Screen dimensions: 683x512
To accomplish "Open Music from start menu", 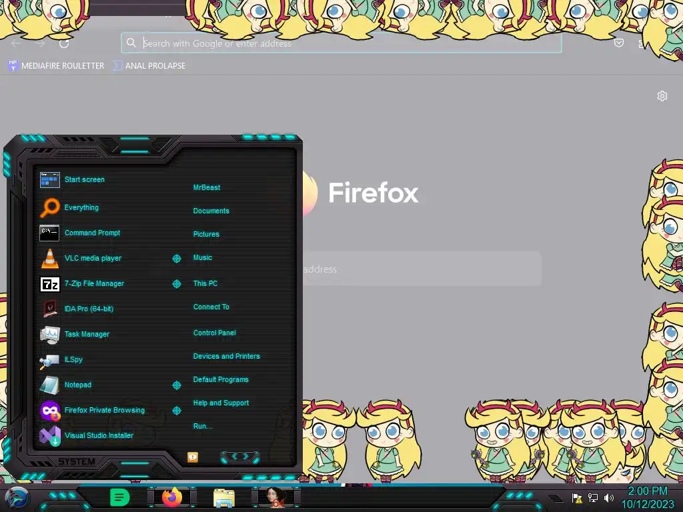I will pyautogui.click(x=203, y=258).
